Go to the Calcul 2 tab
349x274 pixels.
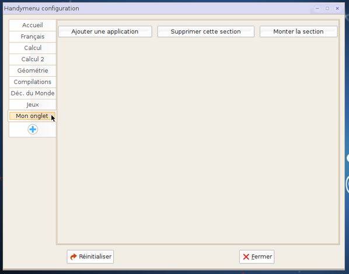(33, 59)
